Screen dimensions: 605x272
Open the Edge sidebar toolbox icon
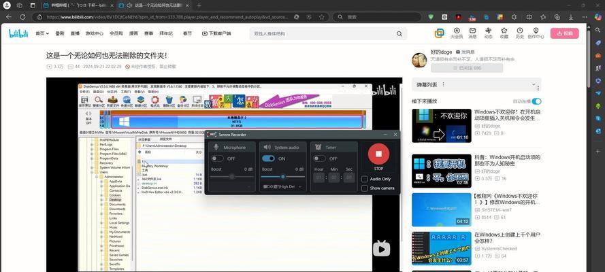598,56
